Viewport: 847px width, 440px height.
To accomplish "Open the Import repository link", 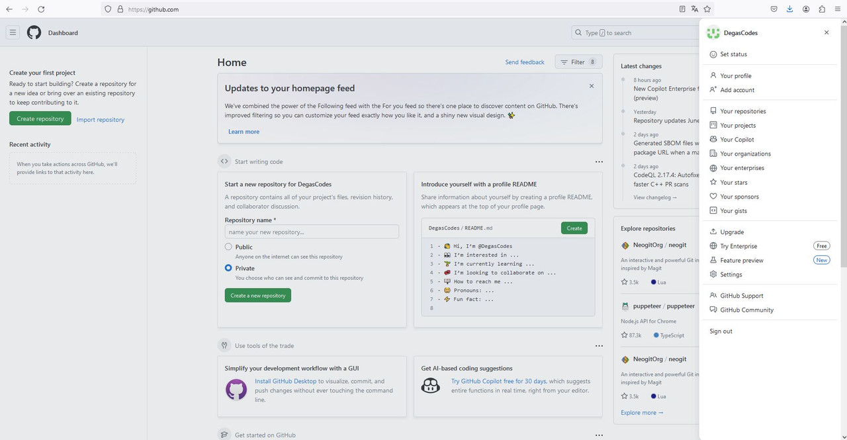I will 101,120.
